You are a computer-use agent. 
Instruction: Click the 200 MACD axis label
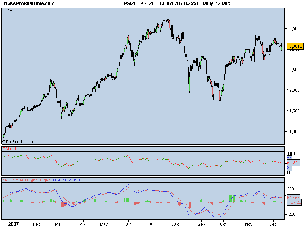(x=290, y=189)
